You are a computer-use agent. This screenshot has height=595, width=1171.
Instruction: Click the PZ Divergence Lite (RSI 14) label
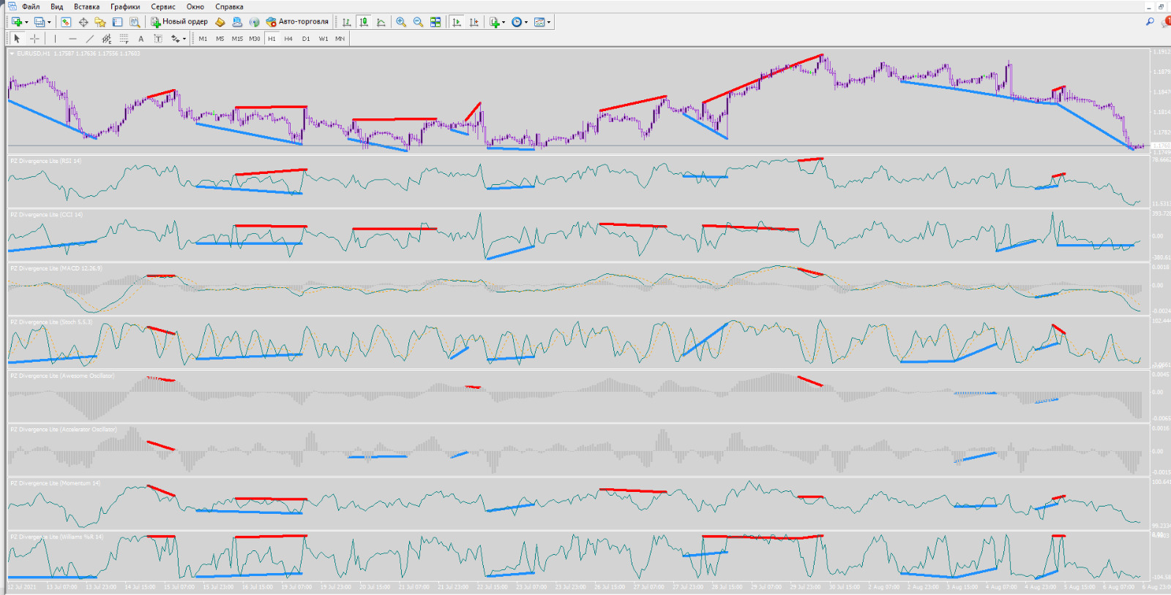[x=45, y=161]
